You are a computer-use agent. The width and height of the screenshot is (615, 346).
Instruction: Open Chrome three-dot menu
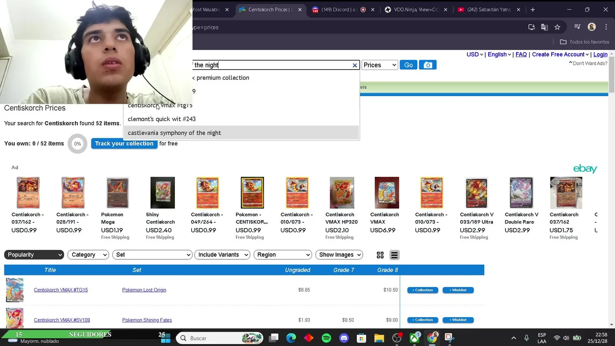pos(606,27)
